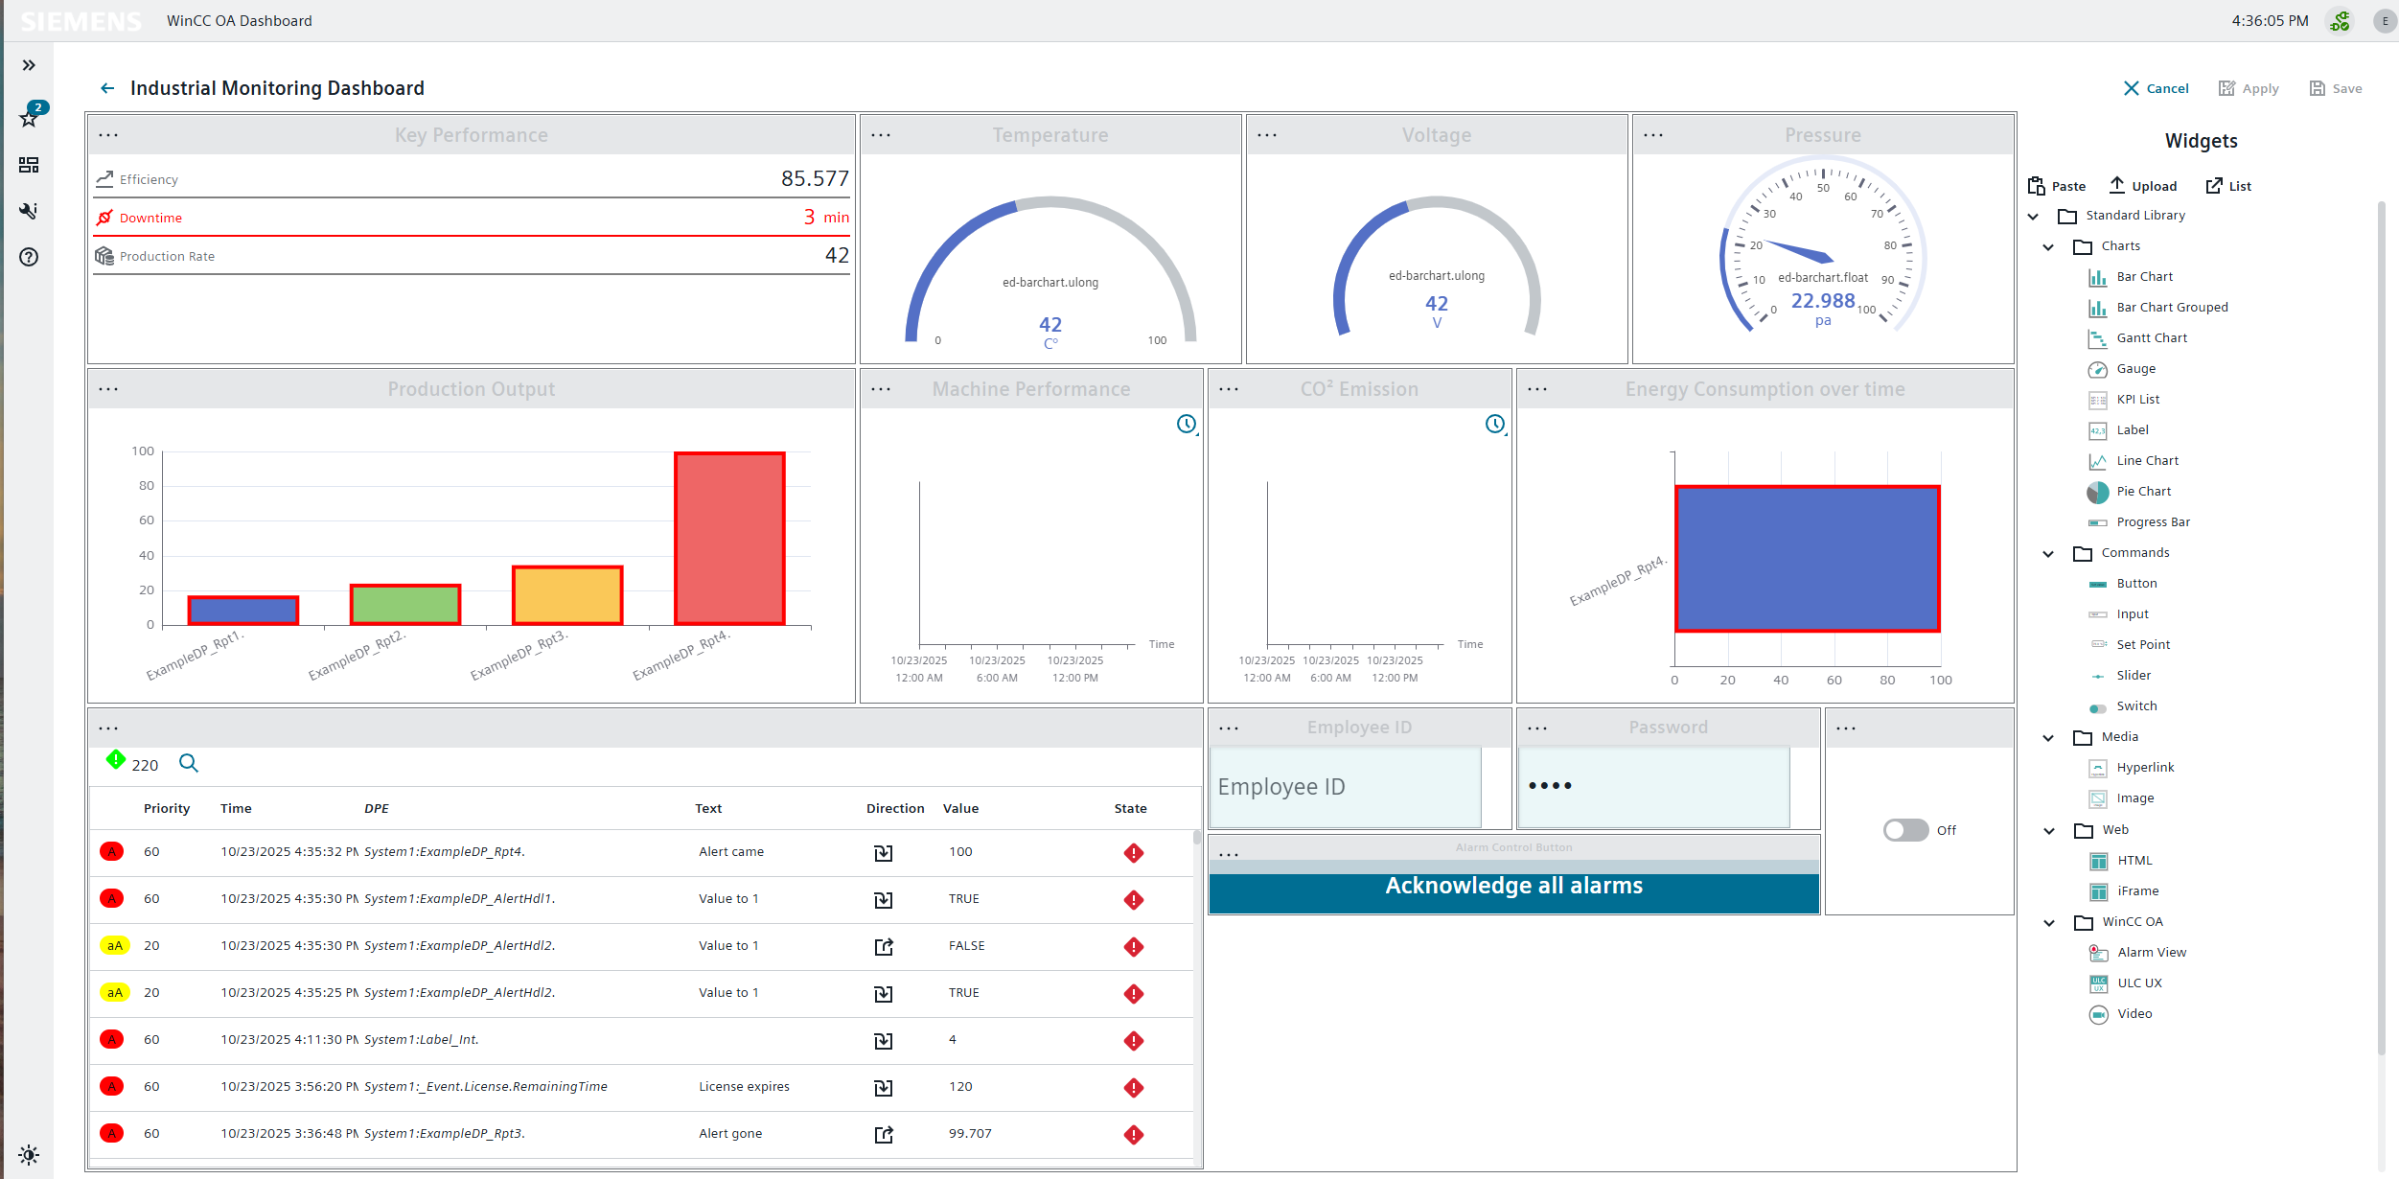This screenshot has width=2399, height=1179.
Task: Open the time range clock in Machine Performance
Action: 1187,424
